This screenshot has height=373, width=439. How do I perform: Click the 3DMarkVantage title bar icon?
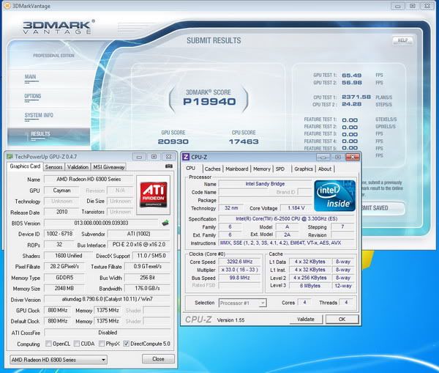coord(7,6)
